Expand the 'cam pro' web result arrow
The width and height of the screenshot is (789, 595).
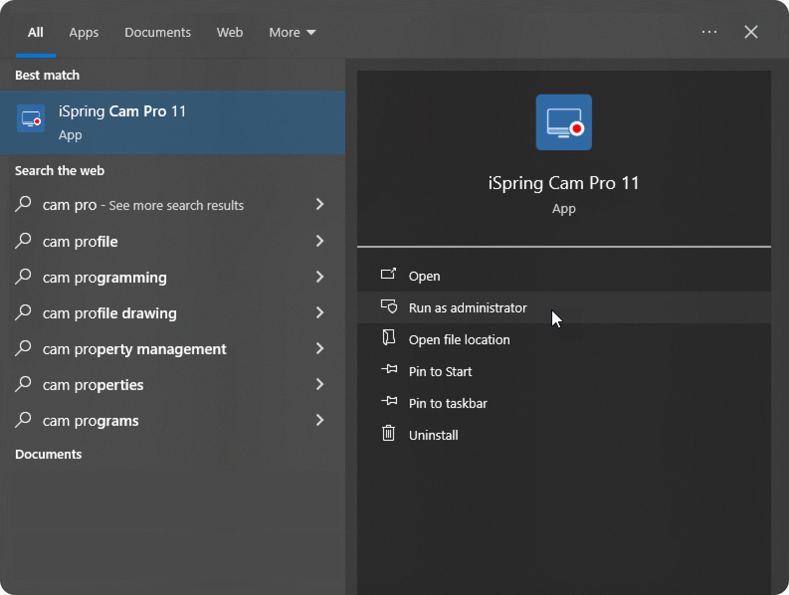[x=320, y=204]
